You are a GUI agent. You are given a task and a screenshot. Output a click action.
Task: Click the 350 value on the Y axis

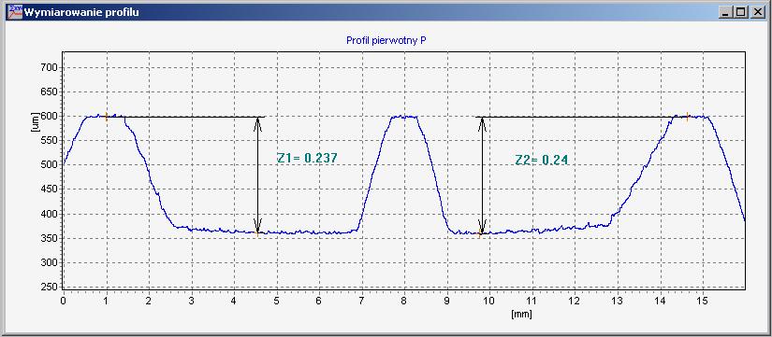tap(51, 239)
